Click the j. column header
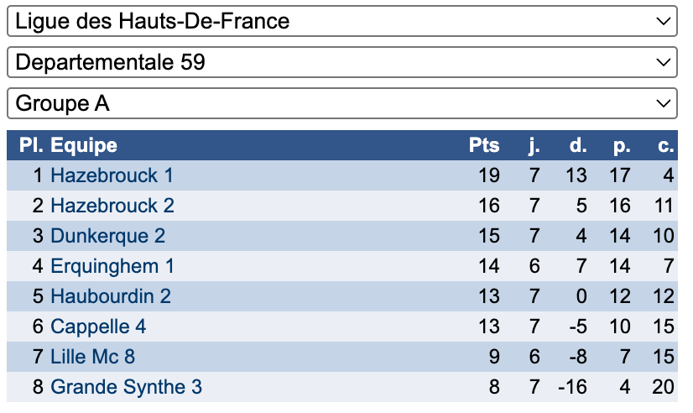The height and width of the screenshot is (413, 693). 534,145
